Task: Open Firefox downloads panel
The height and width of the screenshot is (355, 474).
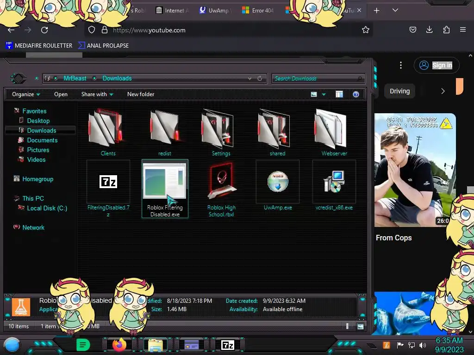Action: 429,30
